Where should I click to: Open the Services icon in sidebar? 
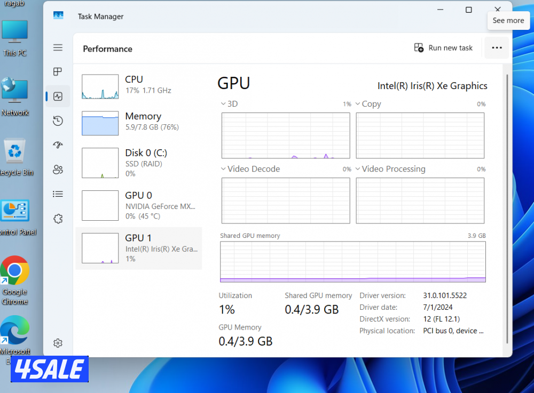click(x=58, y=218)
